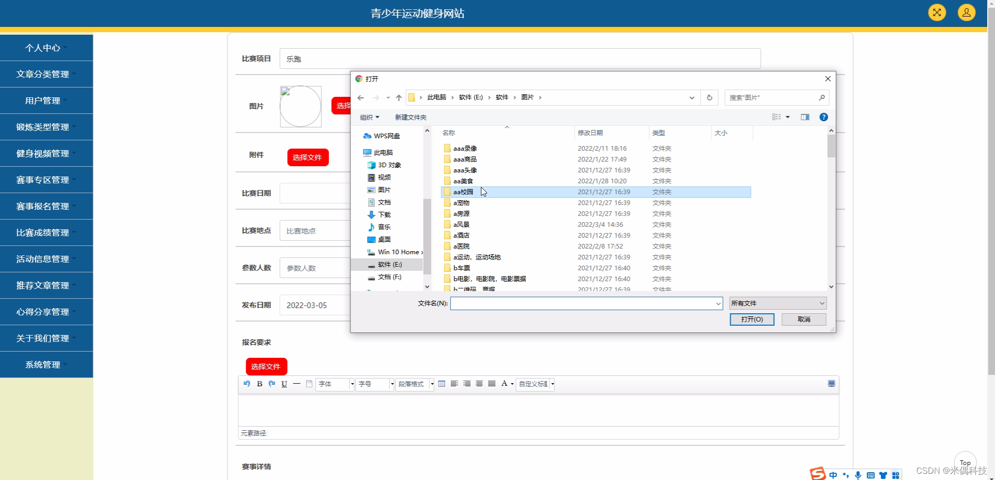Select 软件 (E:) in navigation tree

point(388,265)
